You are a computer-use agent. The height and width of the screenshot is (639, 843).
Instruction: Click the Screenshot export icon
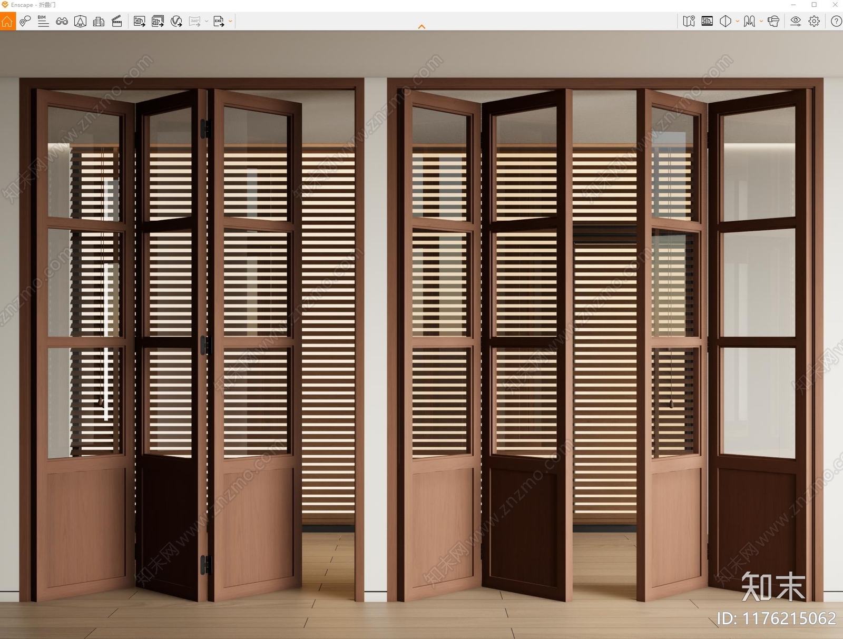point(139,22)
